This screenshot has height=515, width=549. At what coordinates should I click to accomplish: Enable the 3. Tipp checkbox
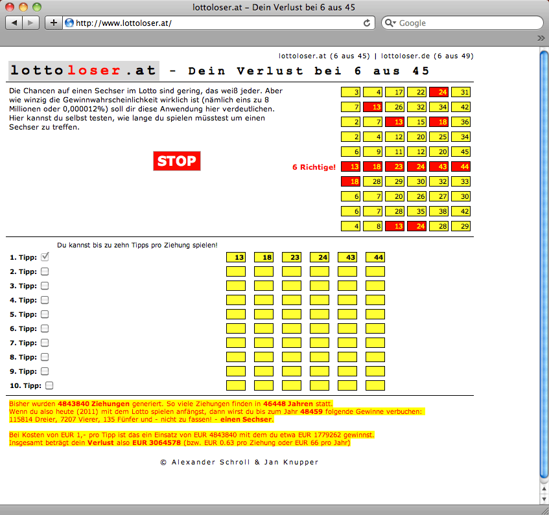pos(45,286)
